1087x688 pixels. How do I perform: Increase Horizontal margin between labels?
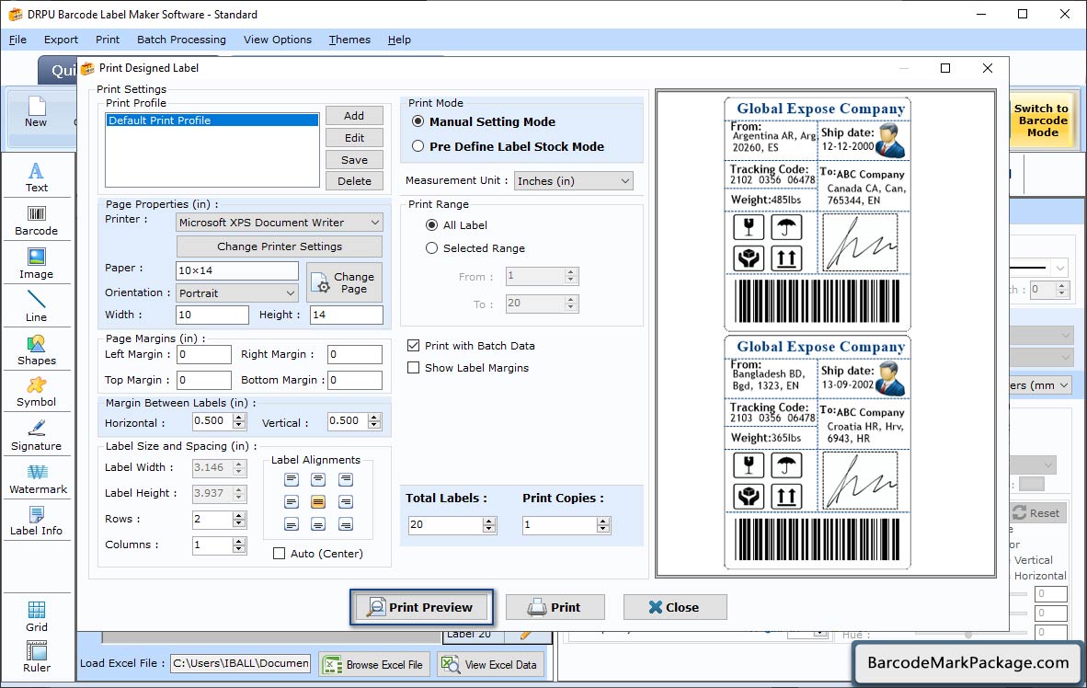(x=239, y=418)
